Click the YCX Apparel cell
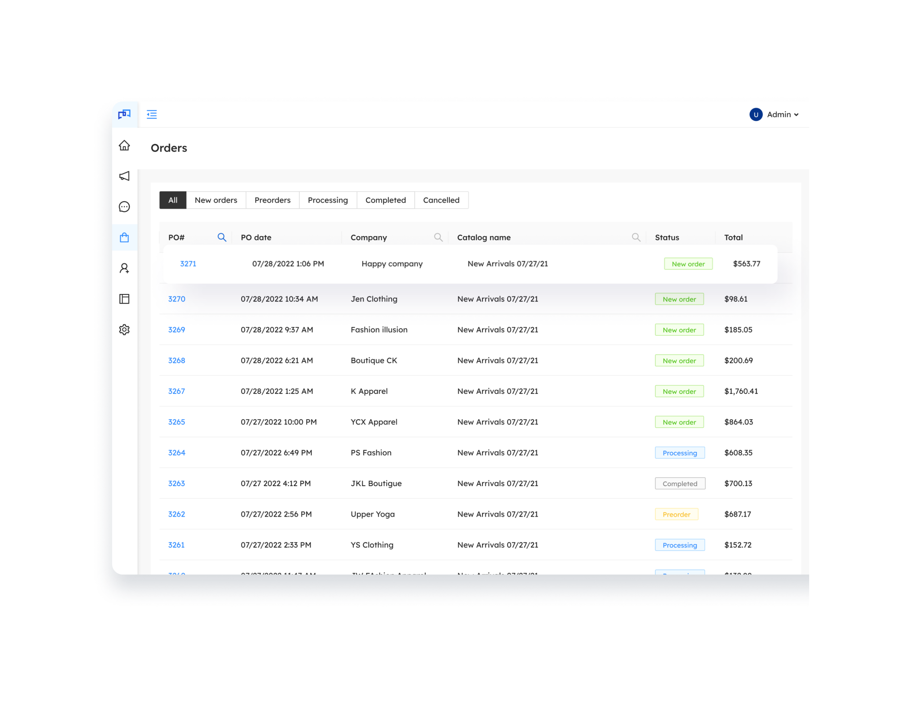Image resolution: width=900 pixels, height=704 pixels. click(374, 422)
